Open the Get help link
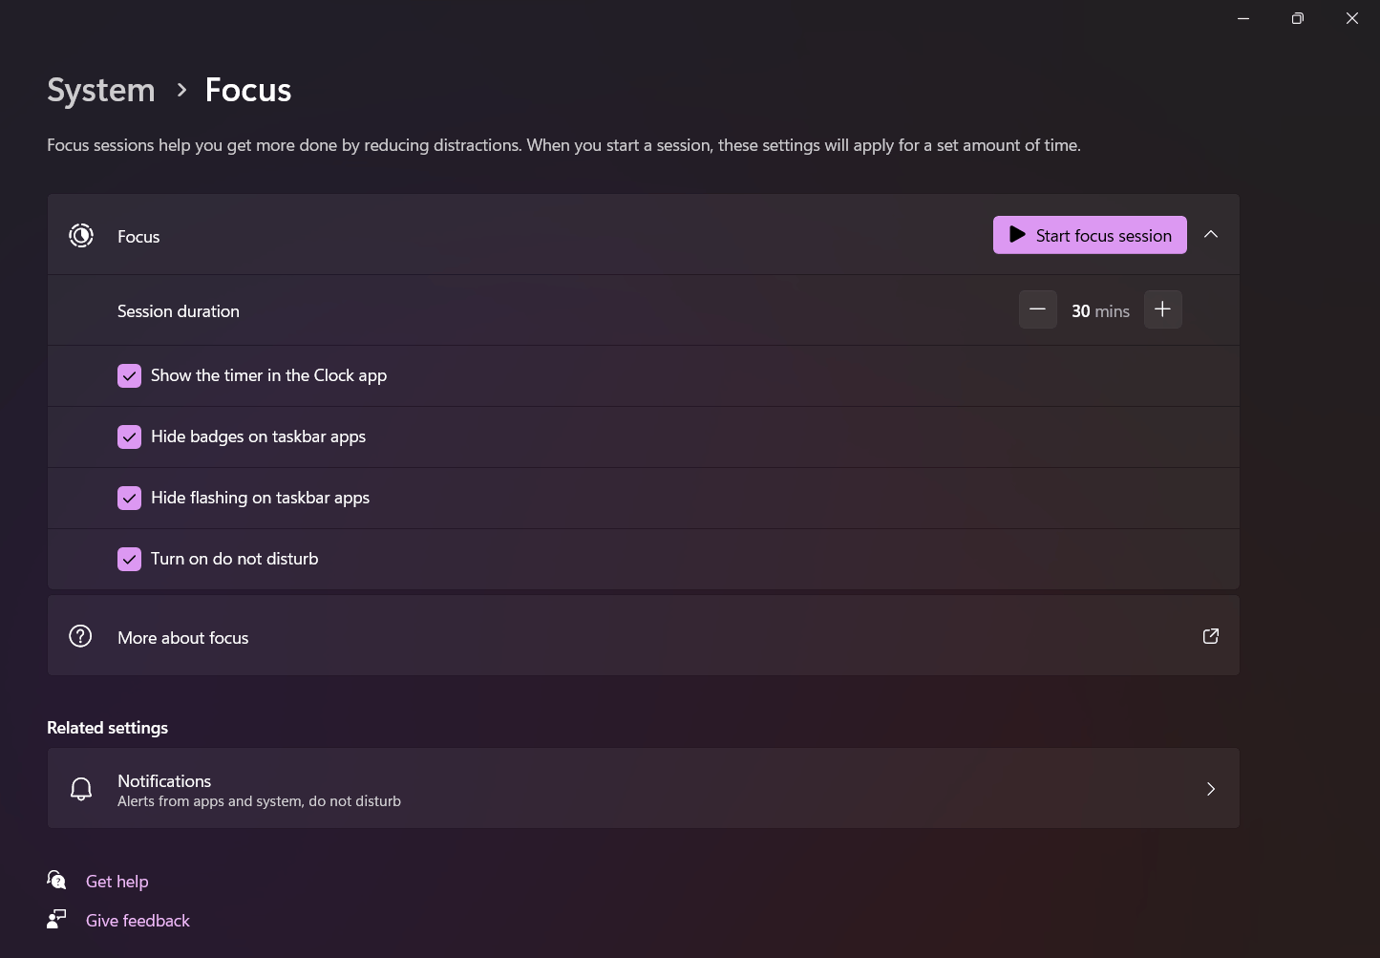1380x958 pixels. 117,882
